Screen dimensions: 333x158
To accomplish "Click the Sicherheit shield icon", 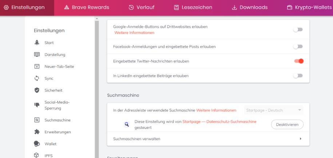I will [37, 90].
